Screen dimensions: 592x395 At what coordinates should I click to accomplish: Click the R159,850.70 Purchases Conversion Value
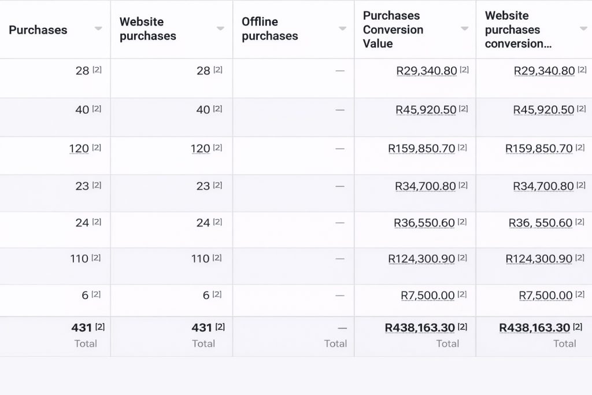[x=421, y=149]
